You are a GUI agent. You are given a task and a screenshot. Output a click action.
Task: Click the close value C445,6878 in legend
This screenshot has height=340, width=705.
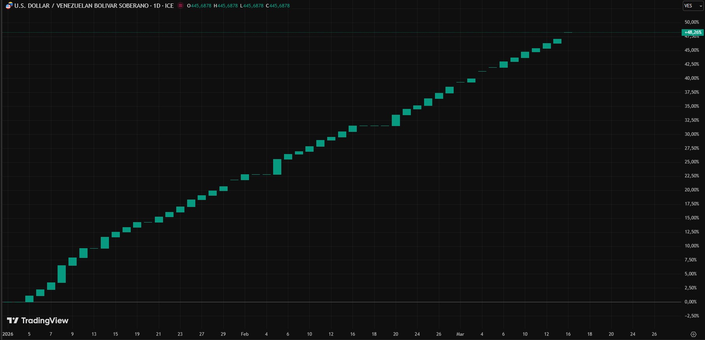278,6
